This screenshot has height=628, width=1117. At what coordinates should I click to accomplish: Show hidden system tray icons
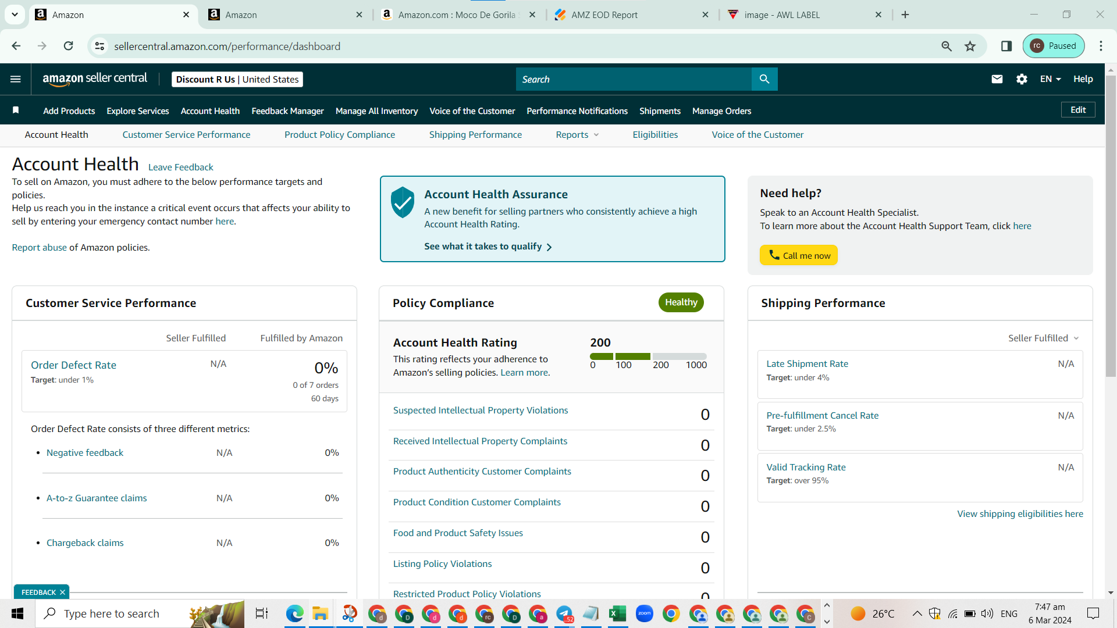coord(917,613)
